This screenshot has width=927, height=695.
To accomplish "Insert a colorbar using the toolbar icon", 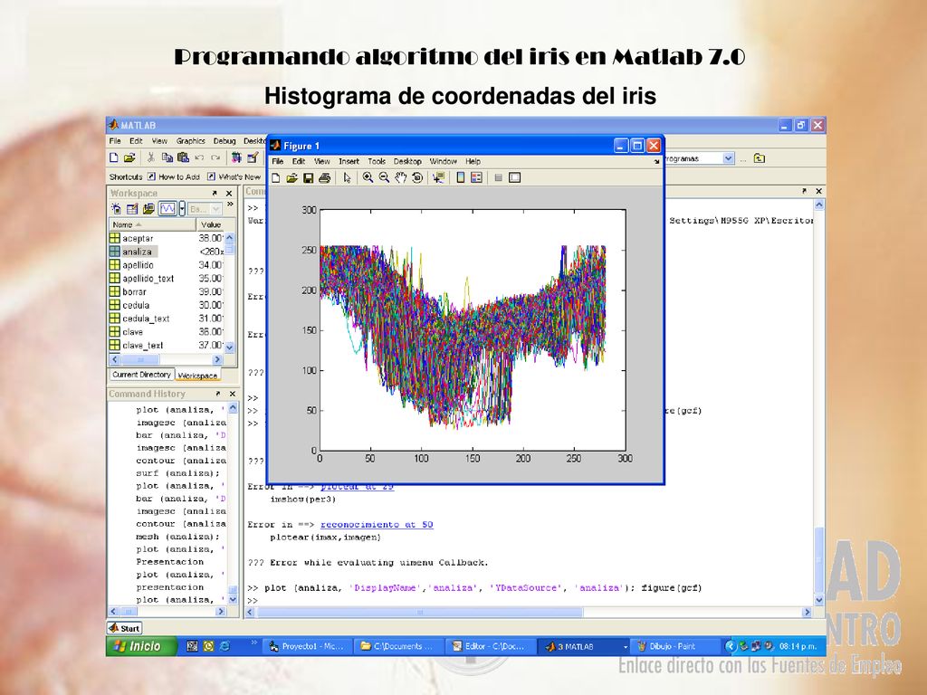I will (461, 177).
